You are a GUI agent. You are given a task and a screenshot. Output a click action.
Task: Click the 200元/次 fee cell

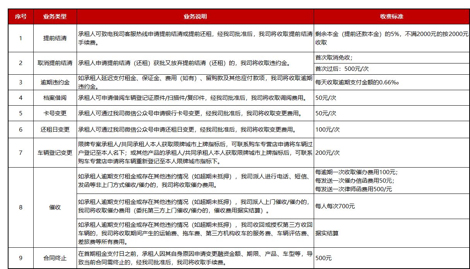click(391, 152)
